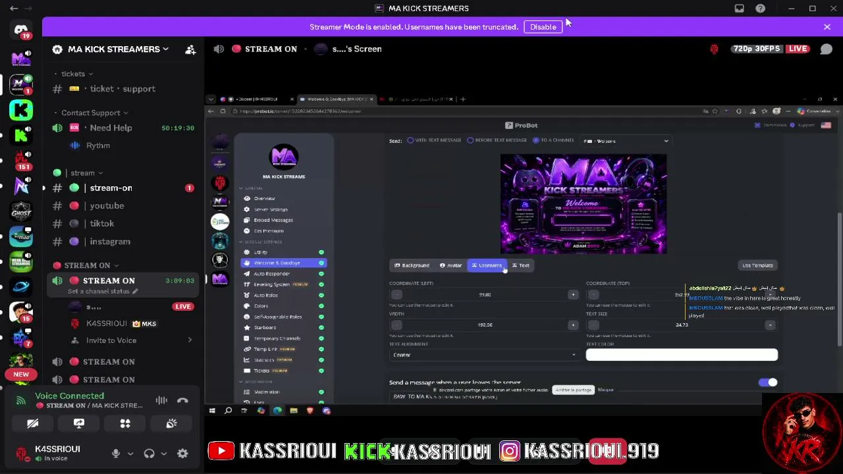Start an activity from voice panel

tap(125, 423)
